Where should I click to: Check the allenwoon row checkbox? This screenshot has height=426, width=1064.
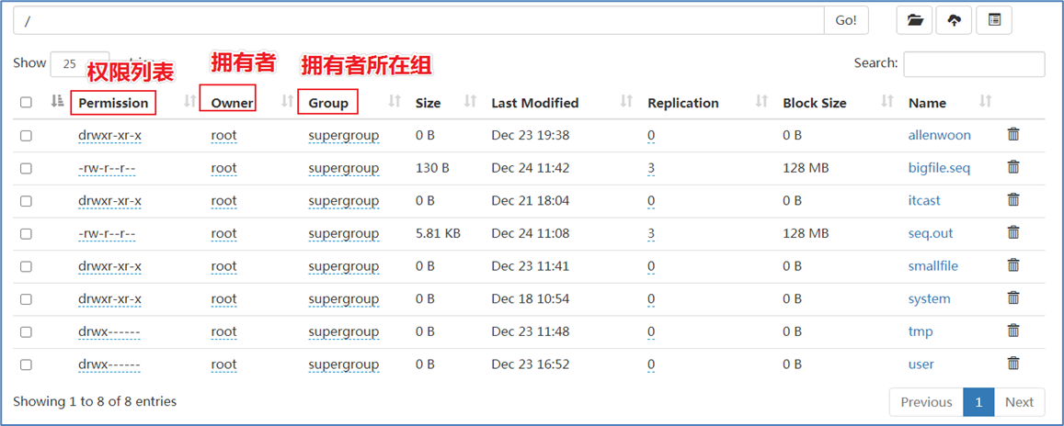coord(26,136)
